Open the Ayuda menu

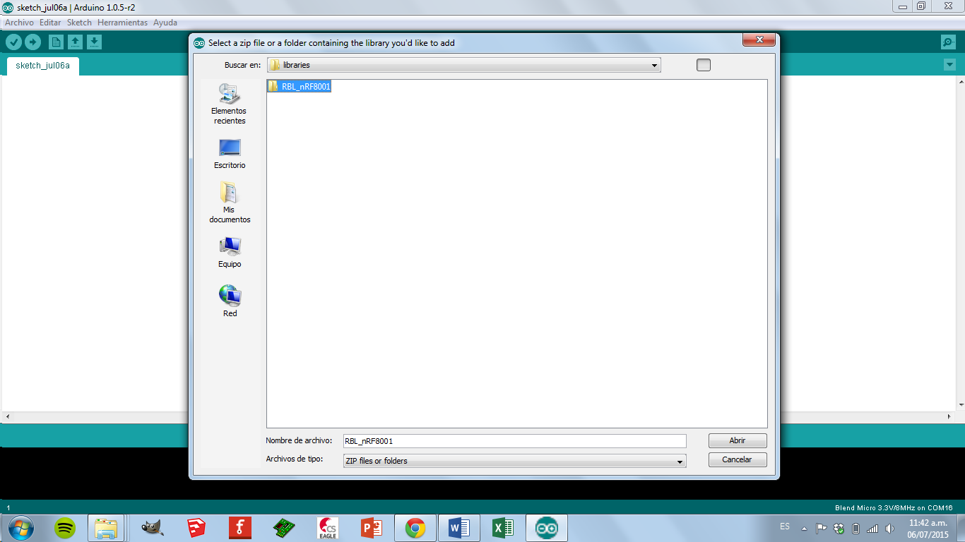click(x=165, y=23)
